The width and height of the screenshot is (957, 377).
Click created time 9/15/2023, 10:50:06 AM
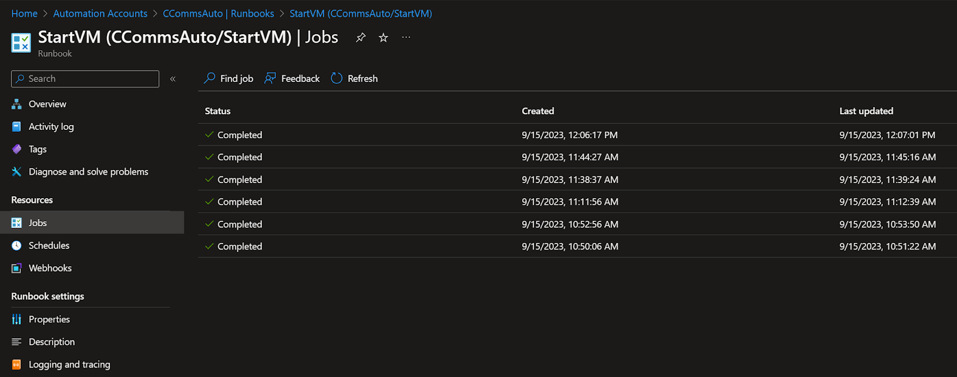[x=570, y=247]
